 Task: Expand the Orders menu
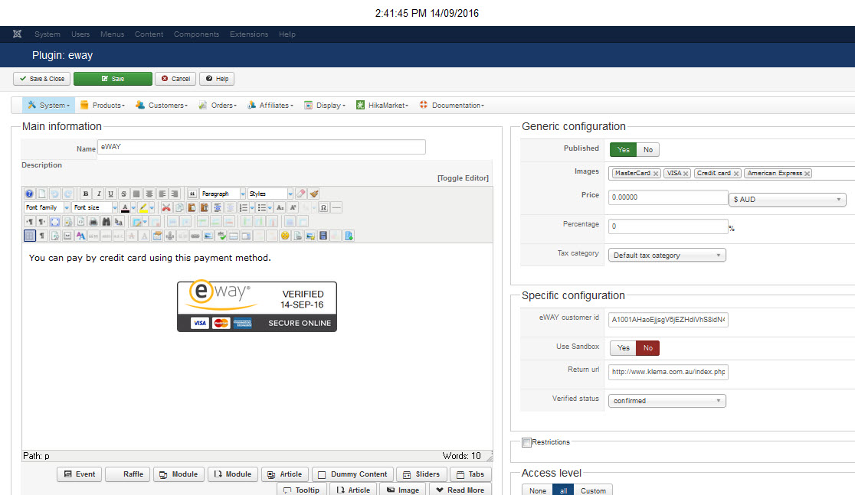[218, 105]
